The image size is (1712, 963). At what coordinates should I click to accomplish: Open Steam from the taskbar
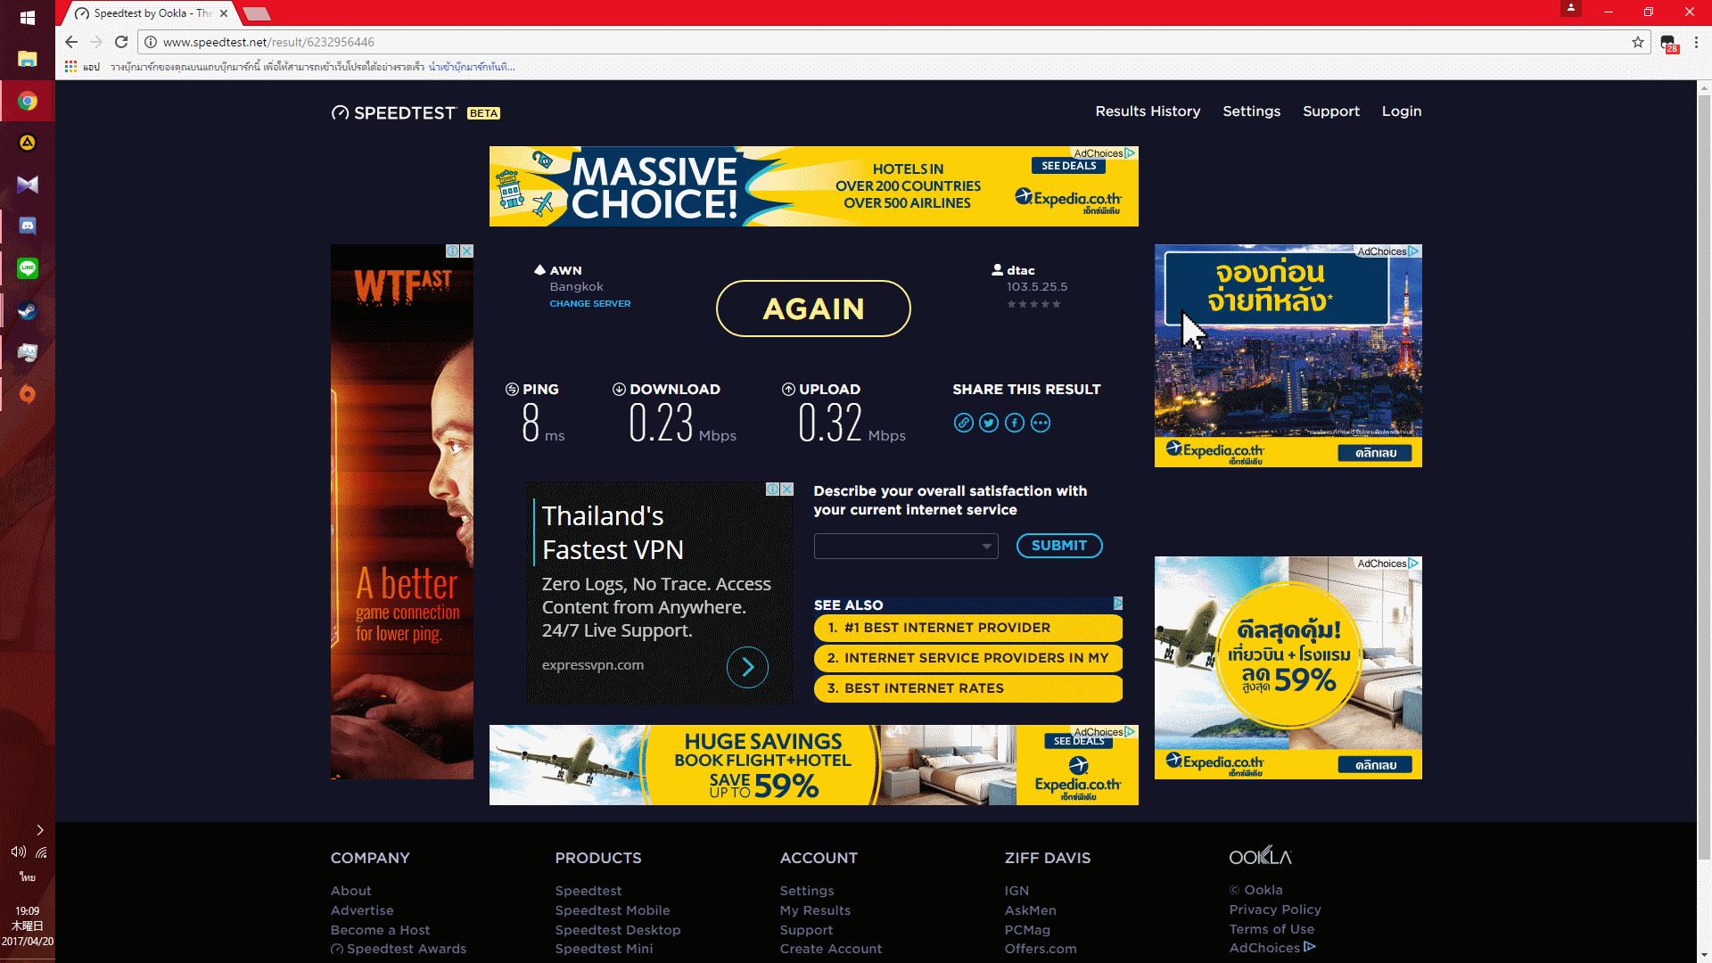point(28,310)
